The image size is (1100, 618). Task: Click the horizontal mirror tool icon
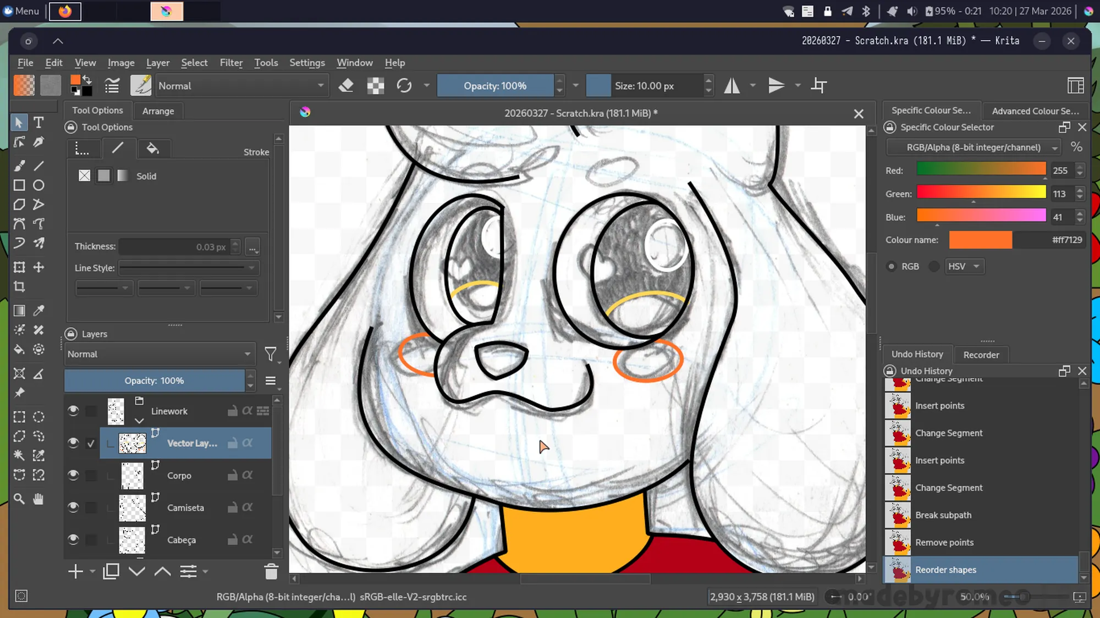click(732, 86)
